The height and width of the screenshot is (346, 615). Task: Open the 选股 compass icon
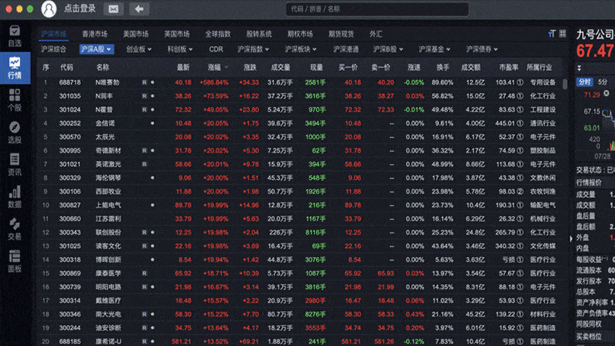(14, 132)
